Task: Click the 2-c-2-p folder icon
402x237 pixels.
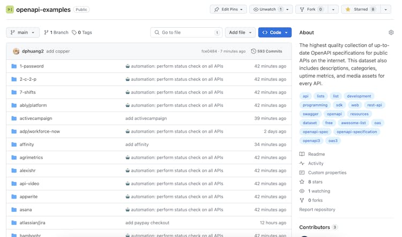Action: coord(14,79)
